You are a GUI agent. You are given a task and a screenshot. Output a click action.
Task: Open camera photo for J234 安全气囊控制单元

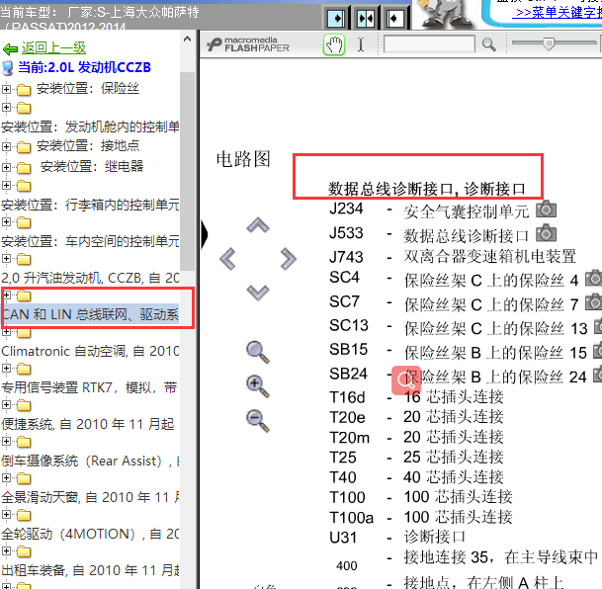tap(546, 210)
